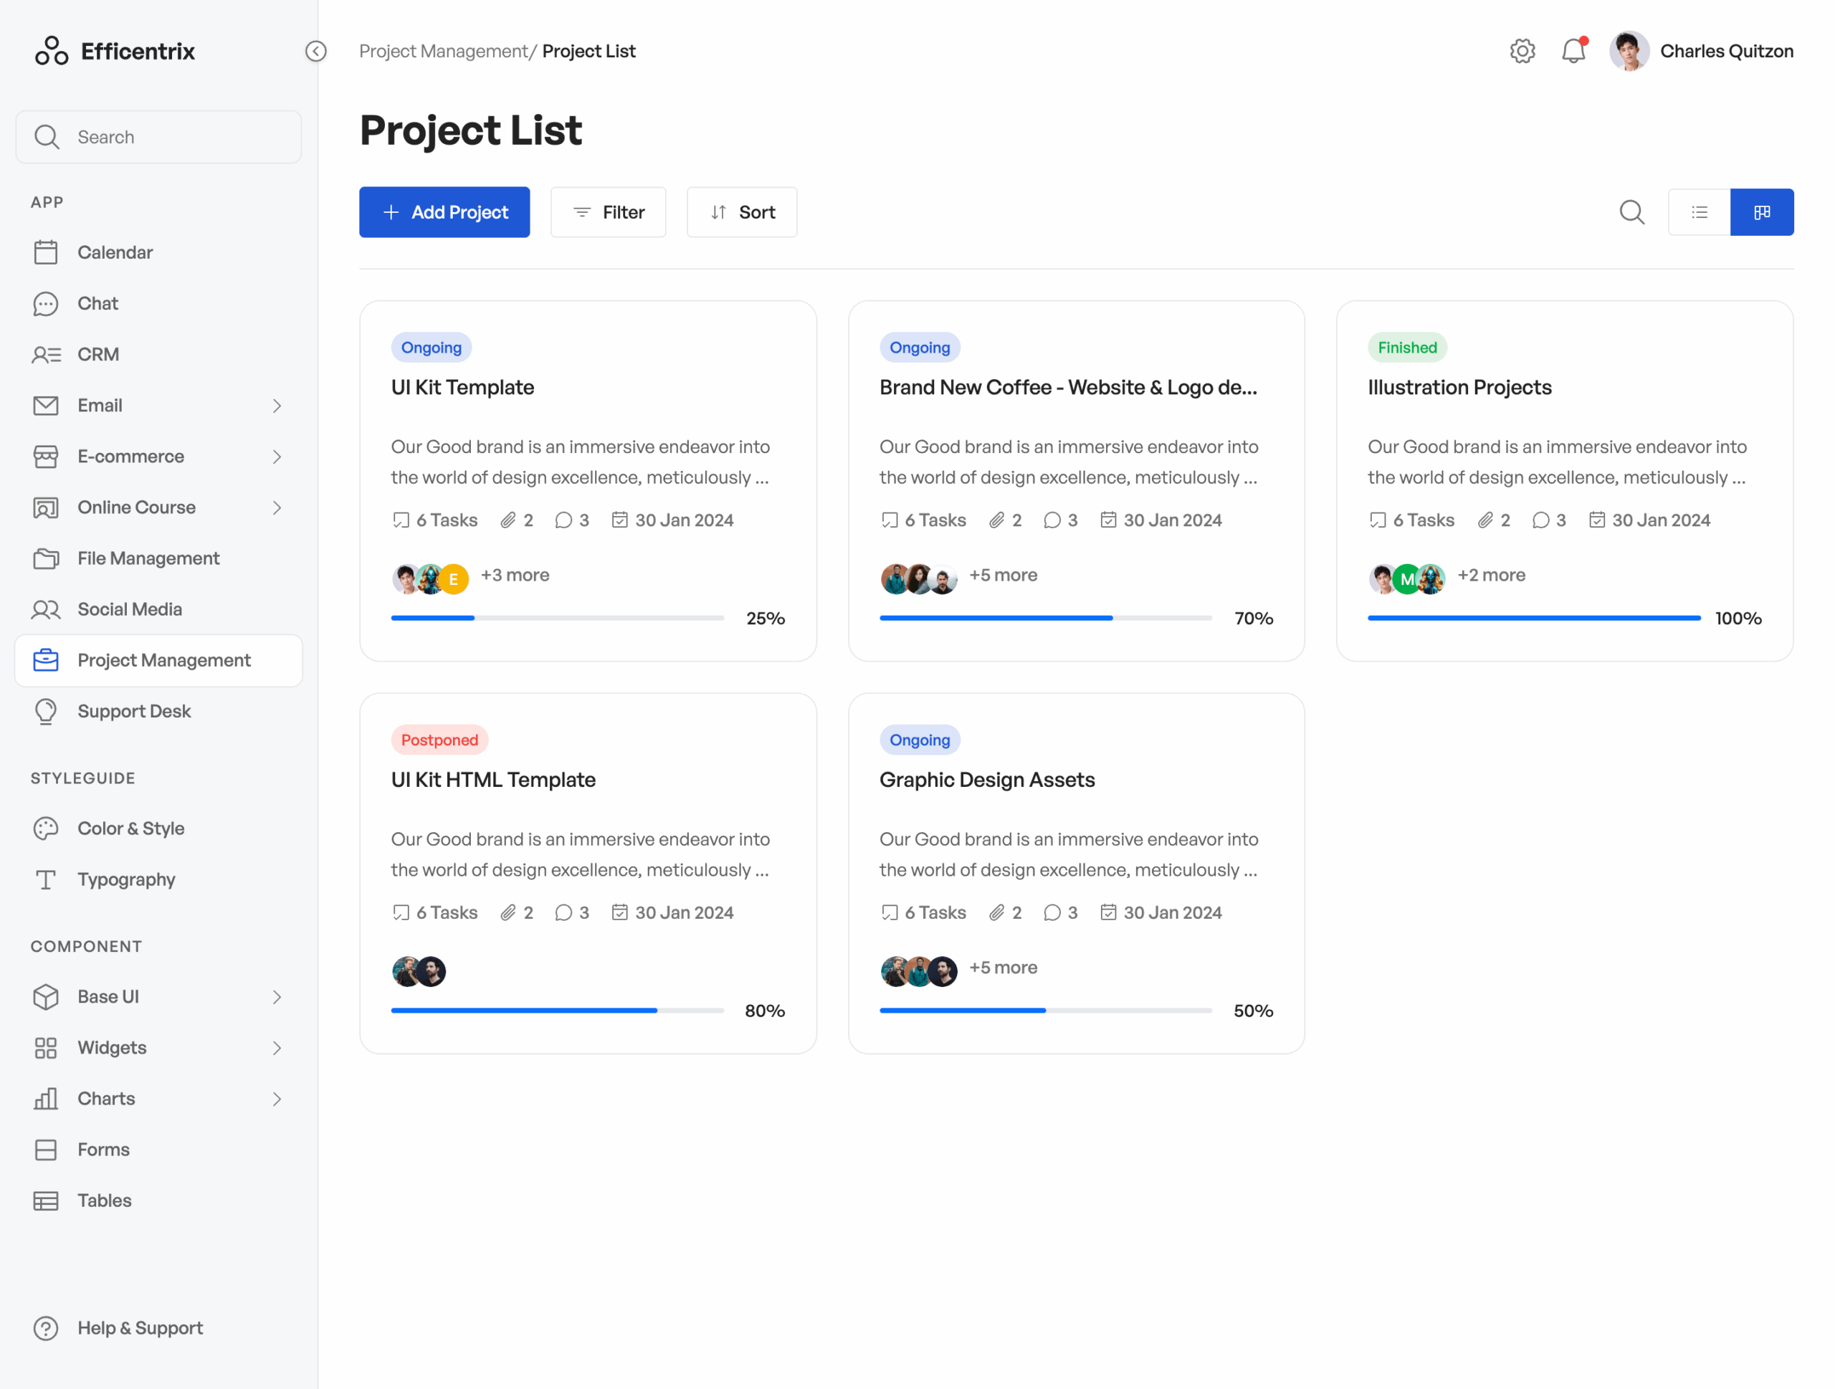Go to Support Desk page

(134, 711)
